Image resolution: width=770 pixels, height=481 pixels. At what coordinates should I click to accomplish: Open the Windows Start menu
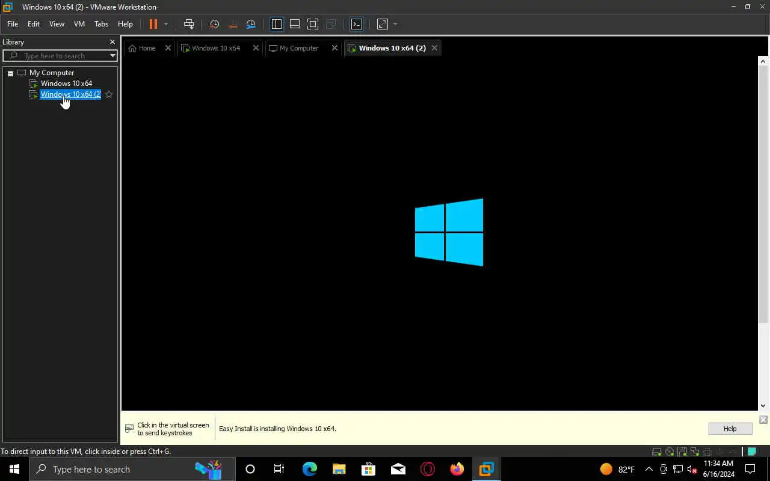point(14,469)
